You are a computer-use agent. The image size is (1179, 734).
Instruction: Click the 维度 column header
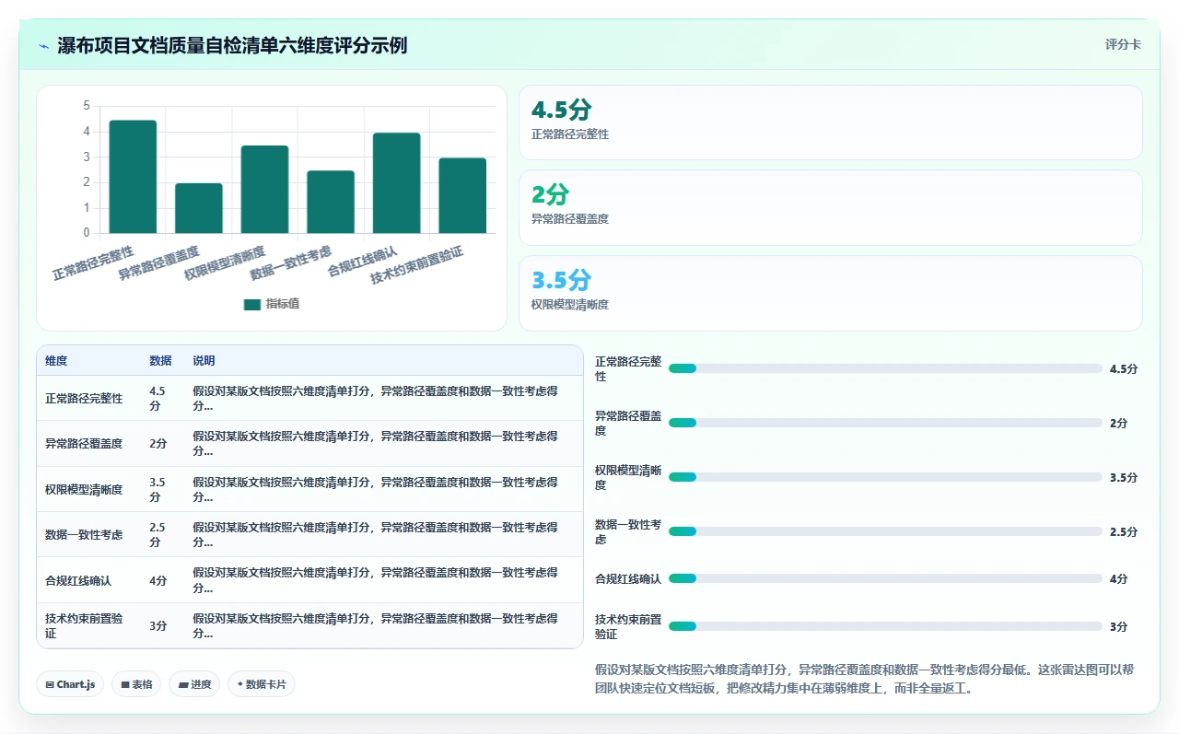click(x=56, y=361)
